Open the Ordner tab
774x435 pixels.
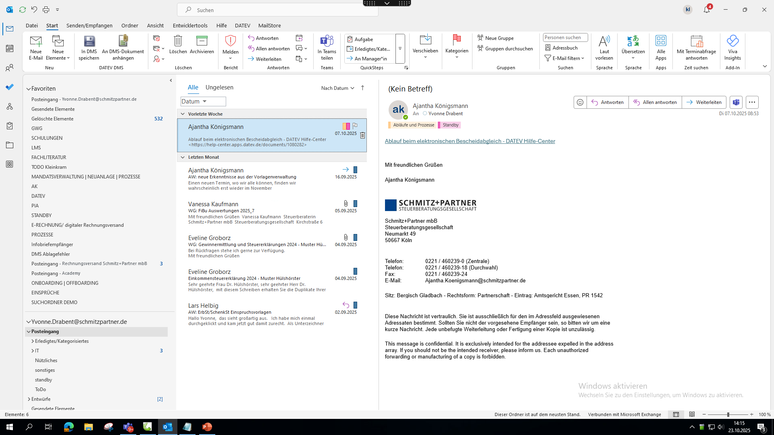coord(130,25)
